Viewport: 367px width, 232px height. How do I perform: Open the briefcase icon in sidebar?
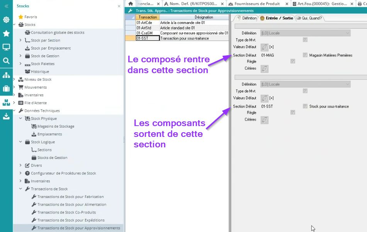(x=6, y=89)
